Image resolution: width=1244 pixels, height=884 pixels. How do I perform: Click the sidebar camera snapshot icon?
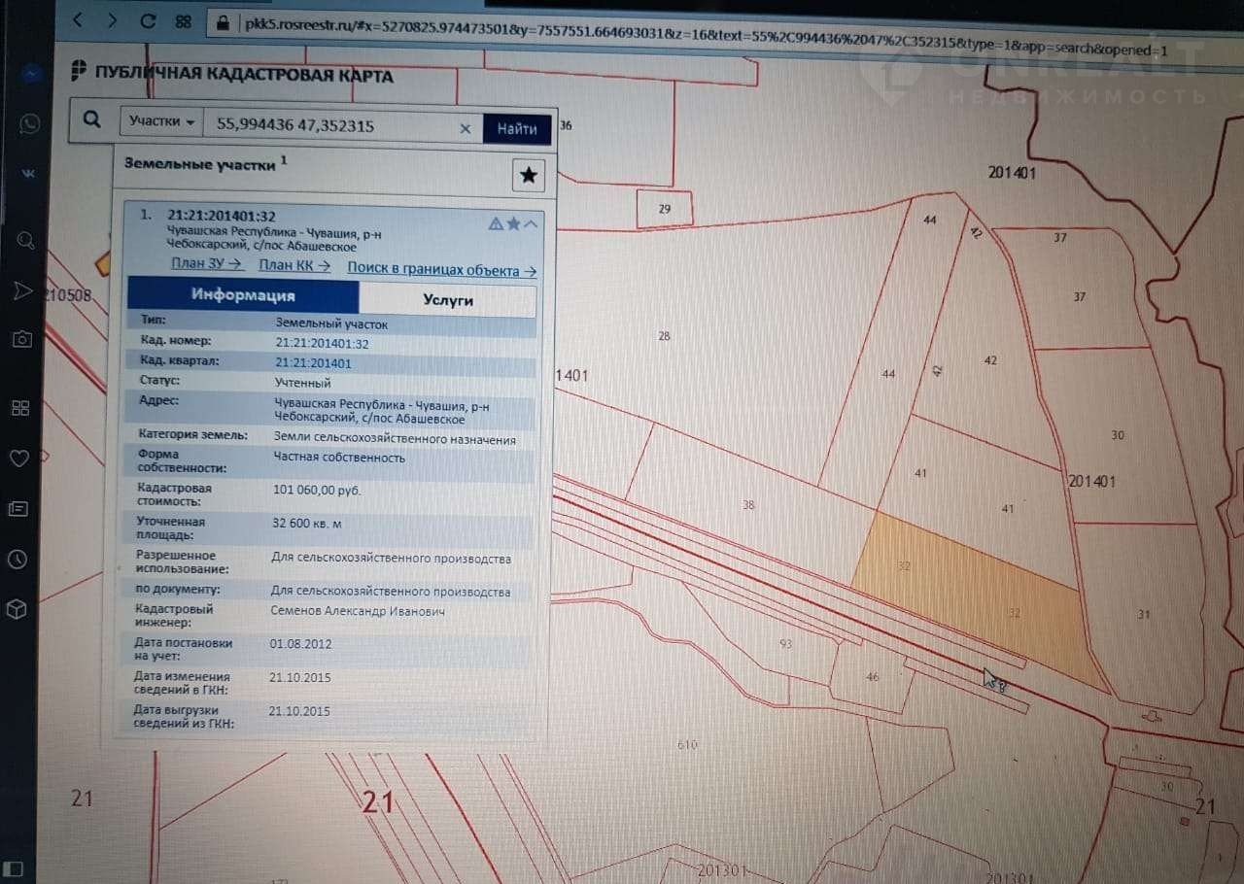(21, 339)
